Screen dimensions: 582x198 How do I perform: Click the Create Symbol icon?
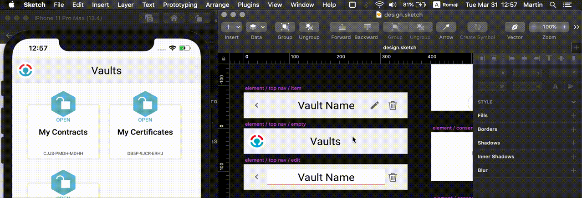[477, 27]
